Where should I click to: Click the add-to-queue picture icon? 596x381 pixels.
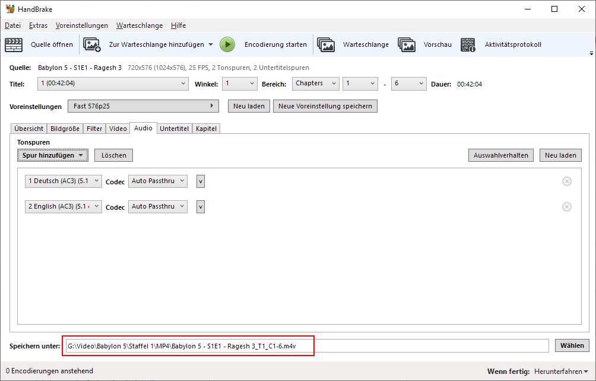92,45
